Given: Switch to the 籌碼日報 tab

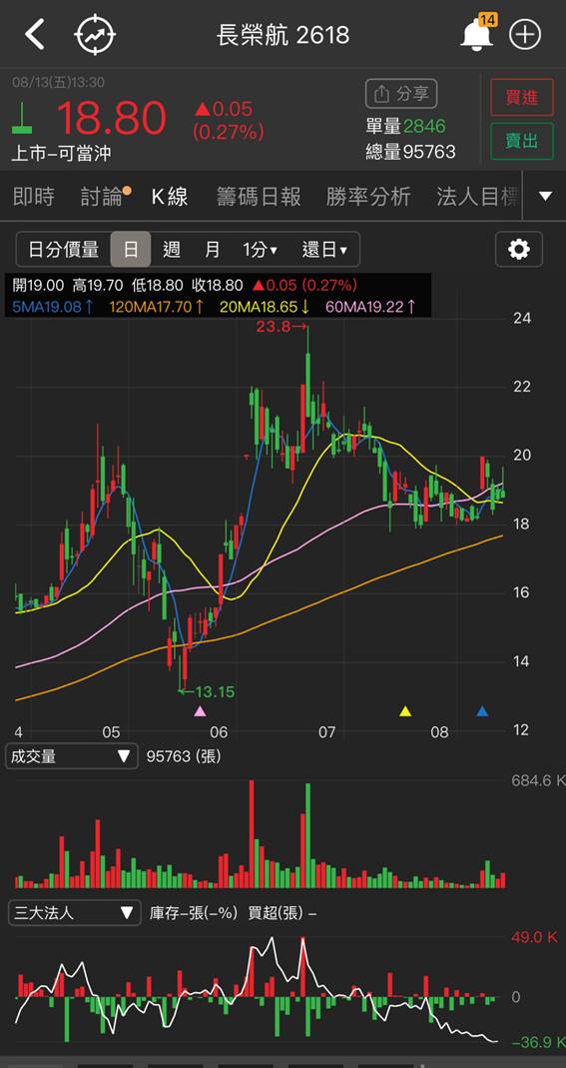Looking at the screenshot, I should pos(259,197).
